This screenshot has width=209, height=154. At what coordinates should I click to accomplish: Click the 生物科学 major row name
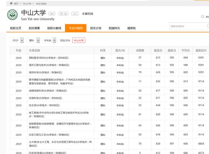point(46,98)
